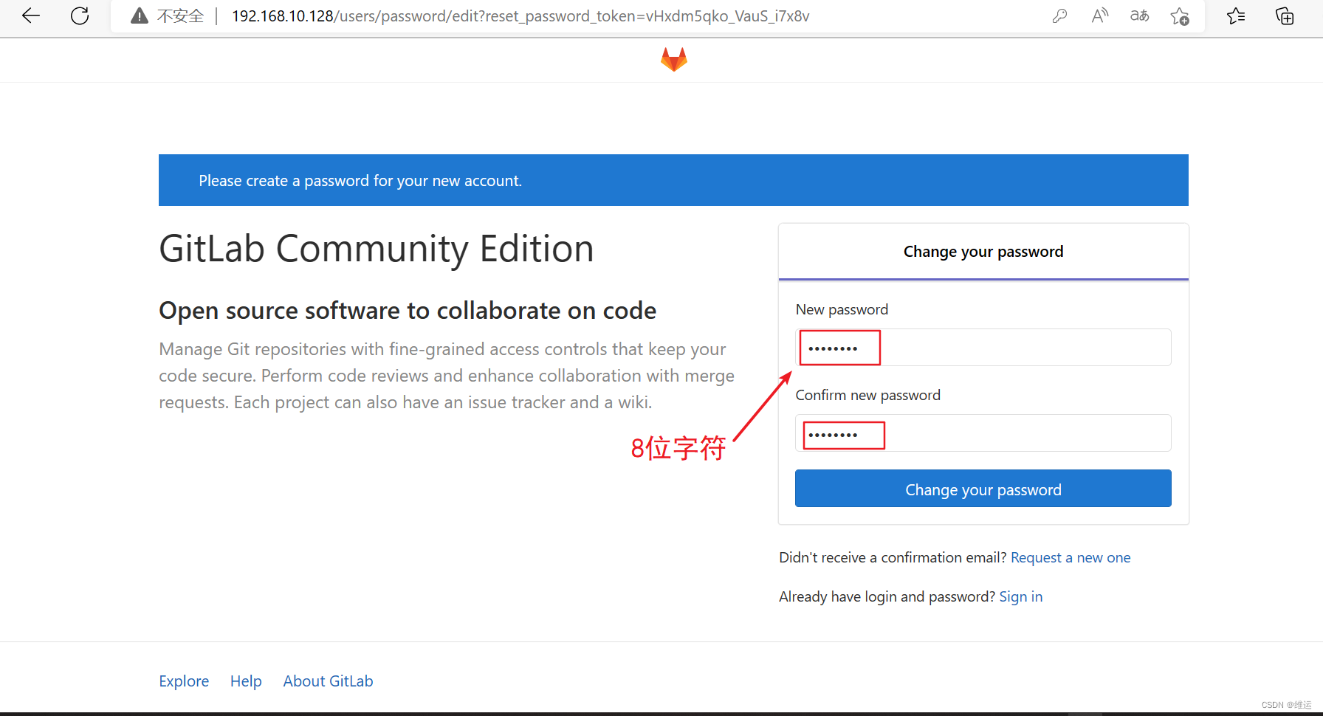
Task: Click the 'Please create a password' banner text
Action: tap(360, 181)
